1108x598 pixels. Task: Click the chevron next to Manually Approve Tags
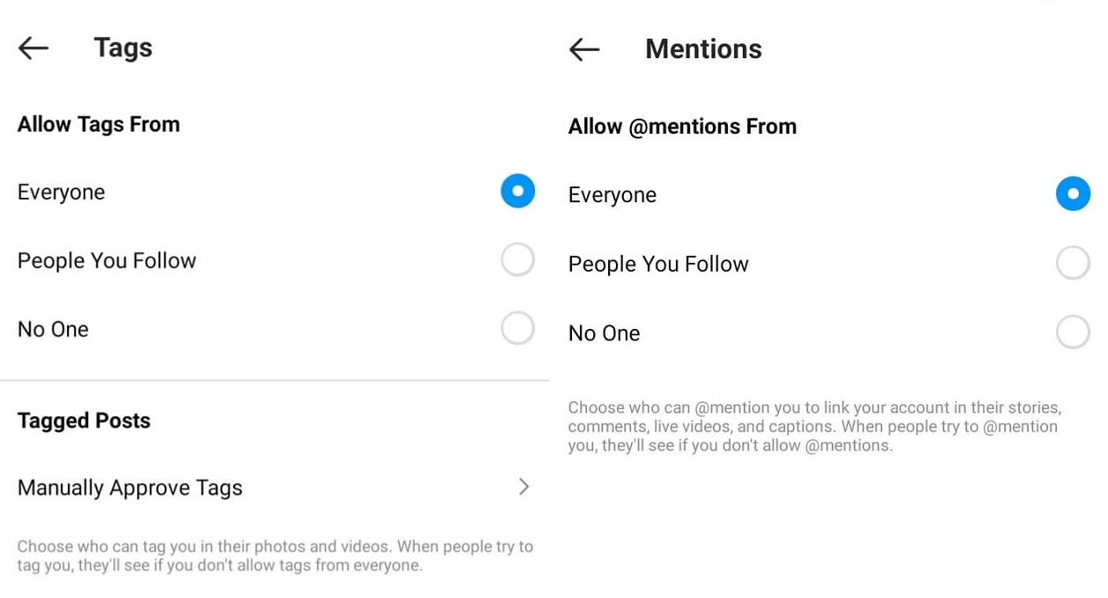click(x=524, y=486)
